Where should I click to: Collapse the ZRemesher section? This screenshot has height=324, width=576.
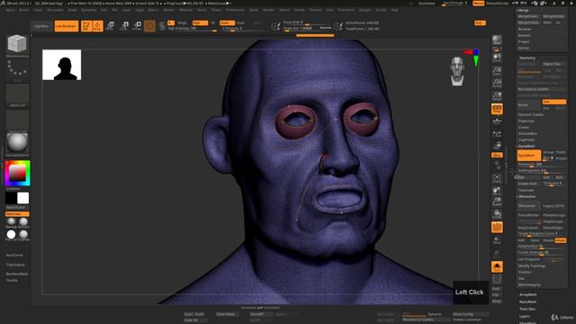point(526,196)
